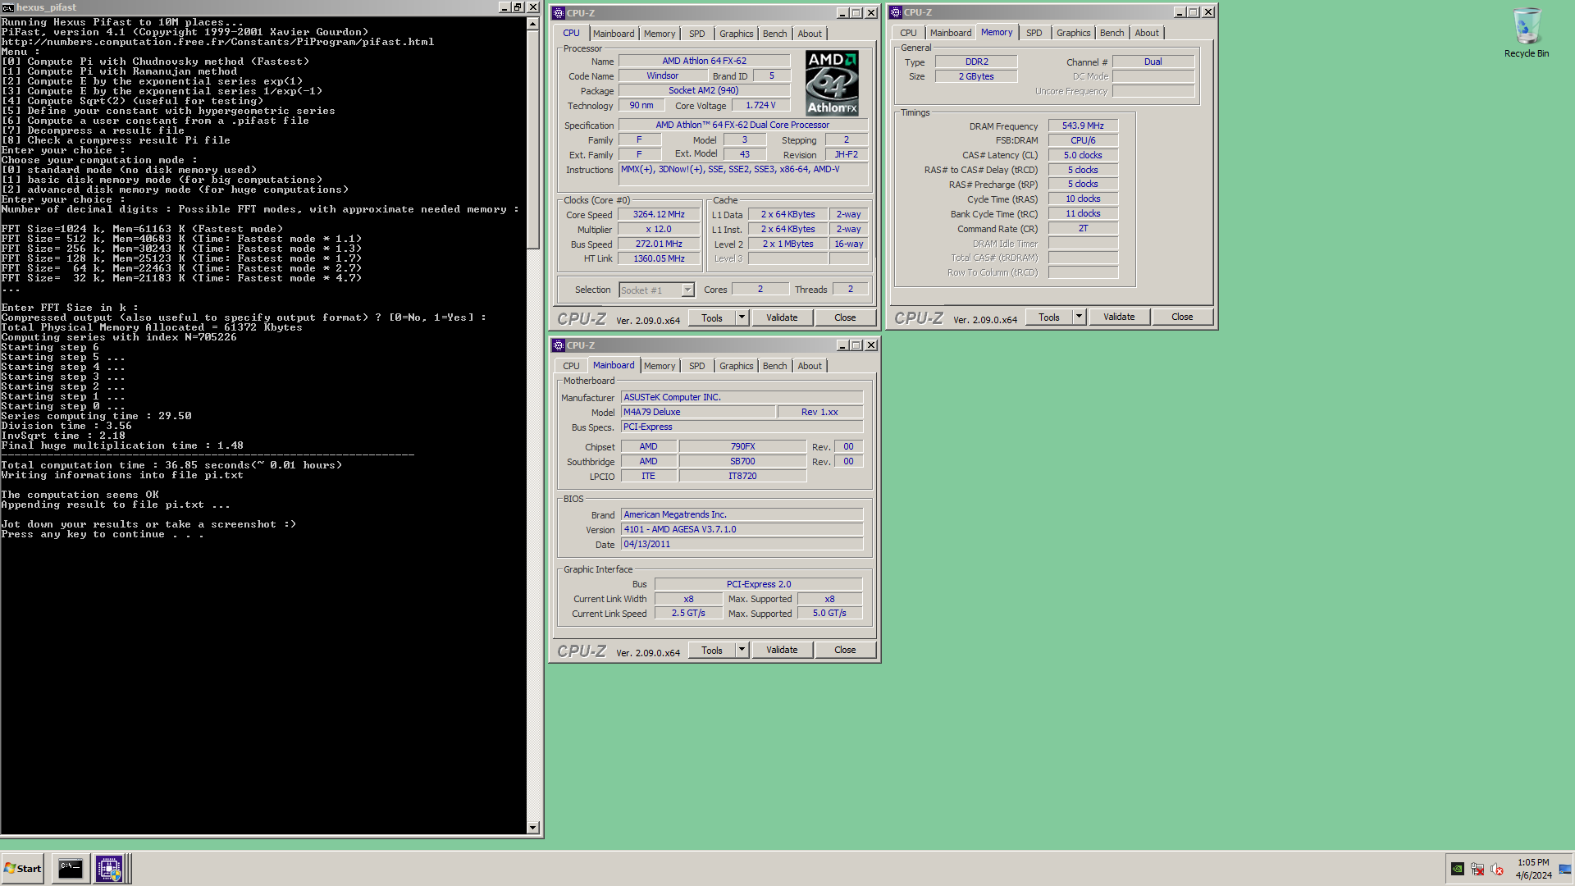Open Tools dropdown arrow in Memory window
This screenshot has height=886, width=1575.
(x=1079, y=317)
